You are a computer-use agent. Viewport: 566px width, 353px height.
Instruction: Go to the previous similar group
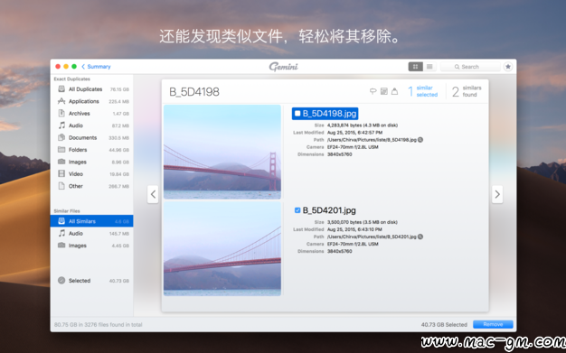[153, 194]
